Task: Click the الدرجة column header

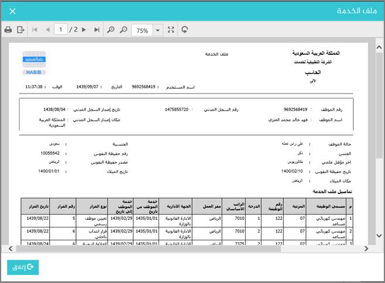Action: pos(253,206)
